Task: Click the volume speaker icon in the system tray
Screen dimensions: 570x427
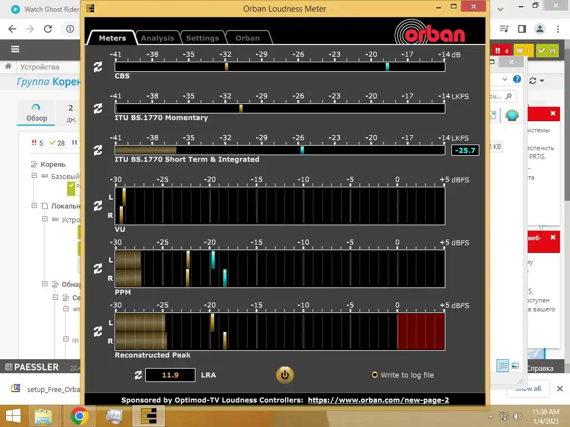Action: [517, 416]
